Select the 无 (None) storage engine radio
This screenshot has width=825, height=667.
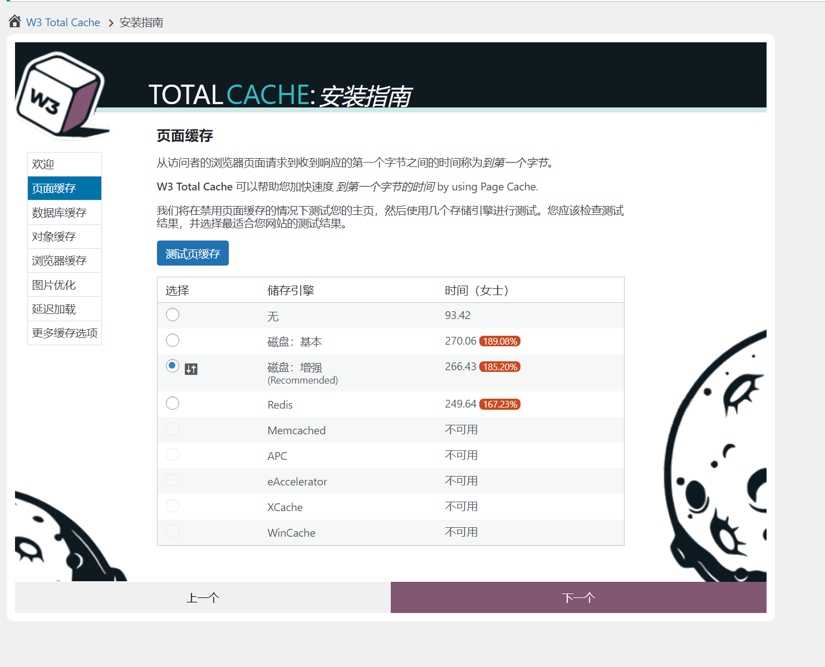173,315
